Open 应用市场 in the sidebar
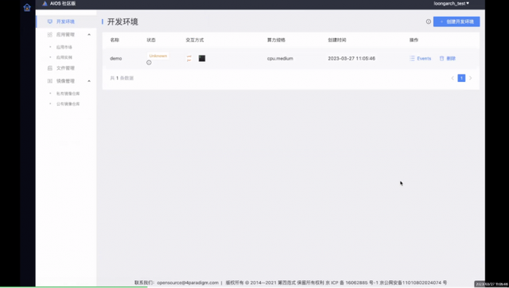The image size is (509, 288). [64, 47]
